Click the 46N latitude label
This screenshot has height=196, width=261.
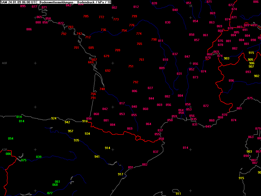click(4, 63)
